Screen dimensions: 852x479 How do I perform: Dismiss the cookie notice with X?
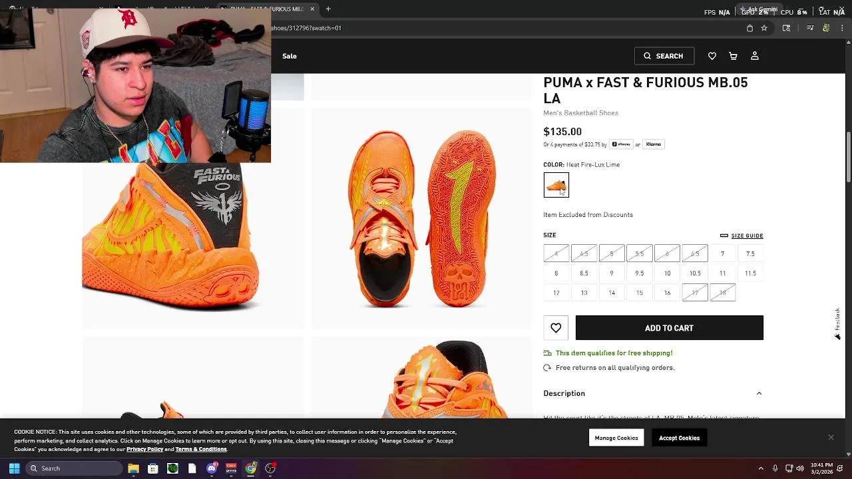click(831, 437)
